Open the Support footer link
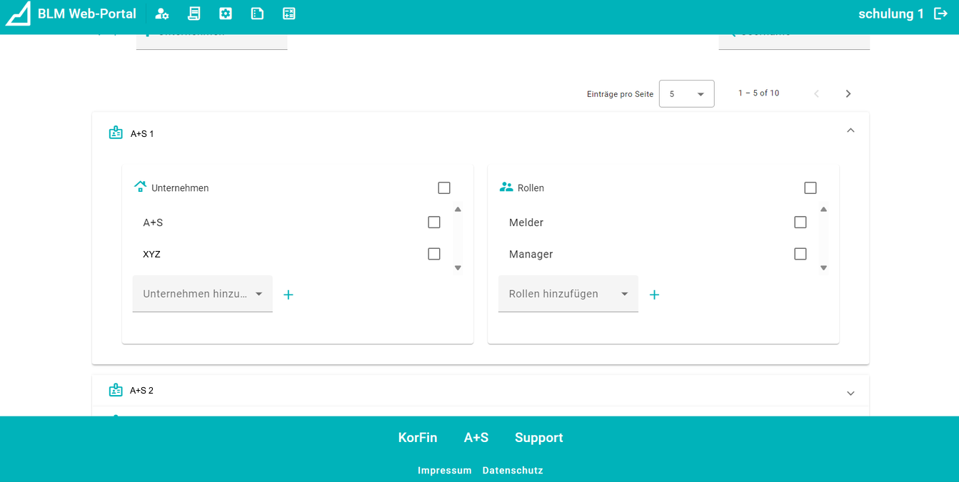The image size is (959, 482). click(538, 438)
